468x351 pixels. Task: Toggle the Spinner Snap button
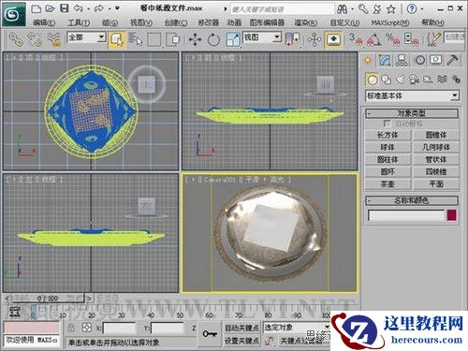(411, 39)
